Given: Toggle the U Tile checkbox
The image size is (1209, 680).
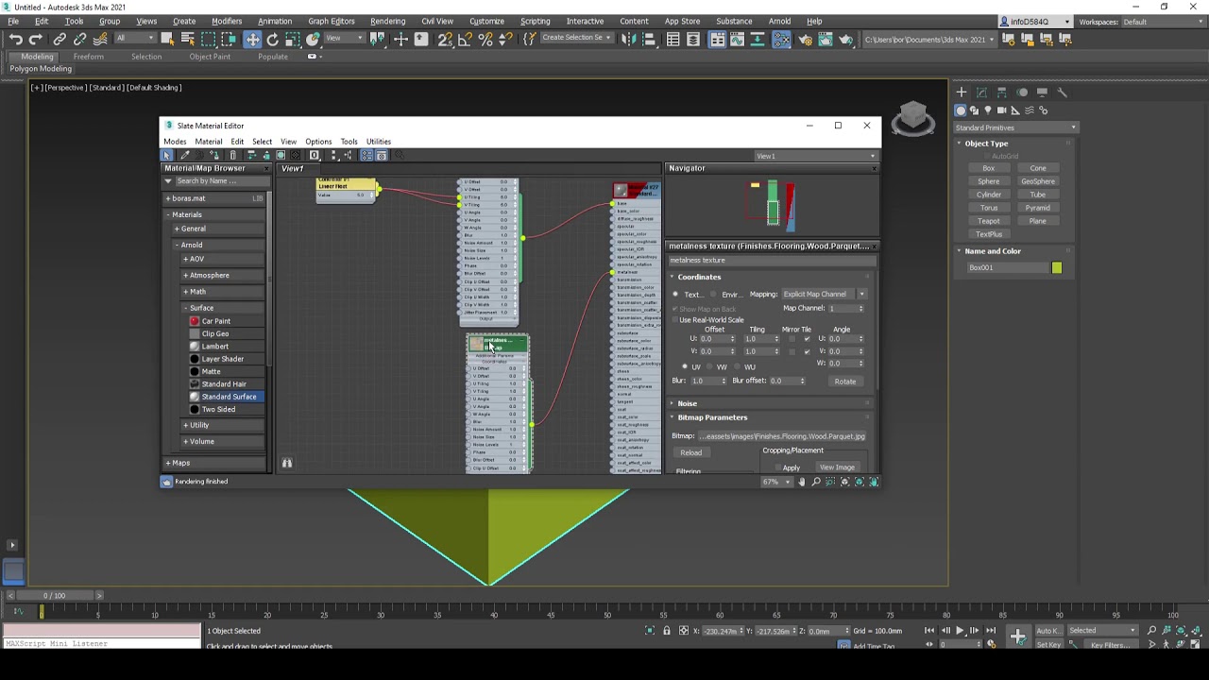Looking at the screenshot, I should (807, 339).
